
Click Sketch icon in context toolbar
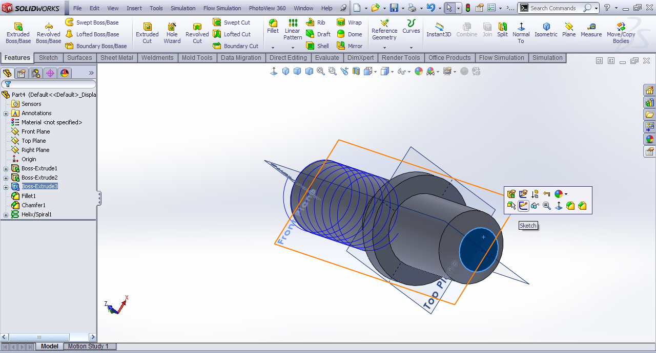point(523,206)
